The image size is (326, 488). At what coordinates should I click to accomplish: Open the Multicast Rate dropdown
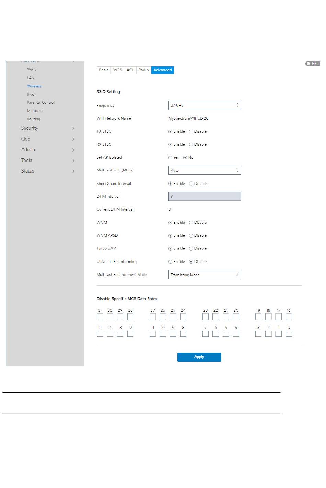click(205, 170)
